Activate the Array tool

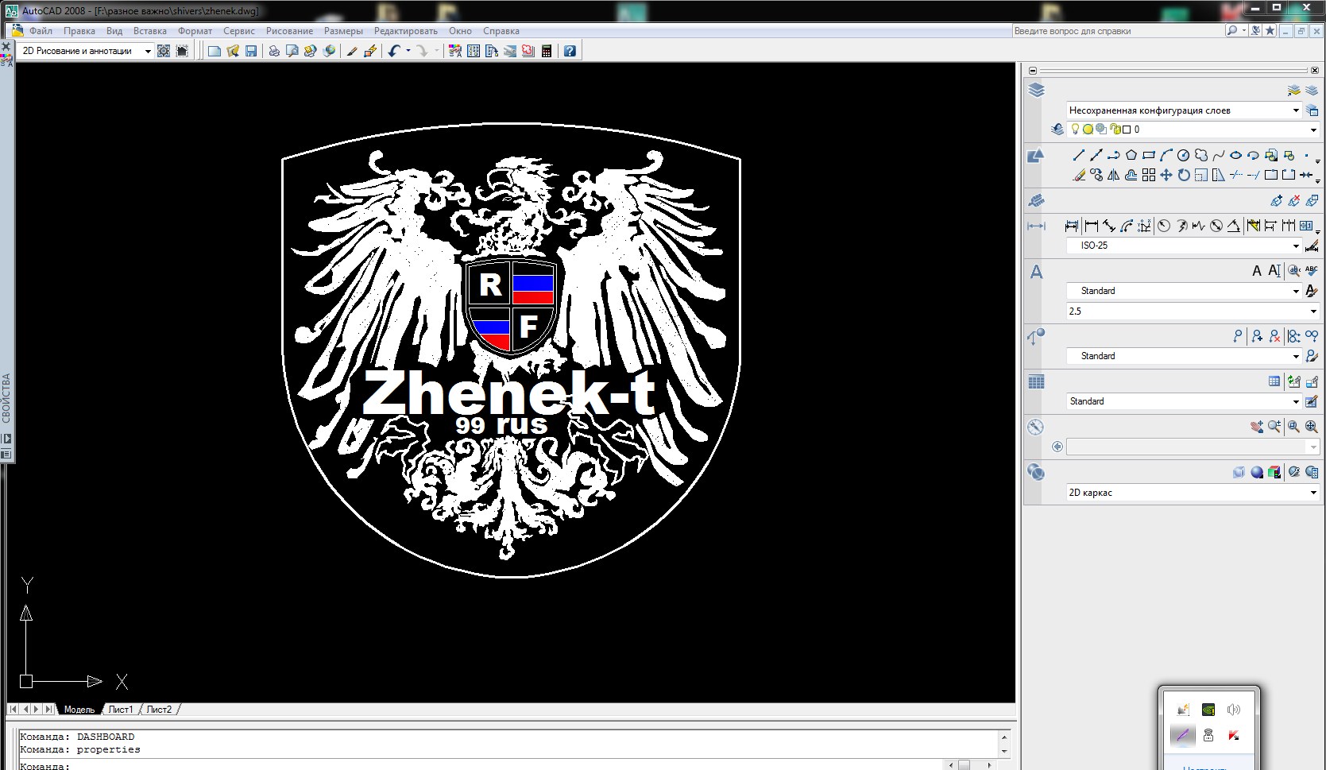point(1148,176)
